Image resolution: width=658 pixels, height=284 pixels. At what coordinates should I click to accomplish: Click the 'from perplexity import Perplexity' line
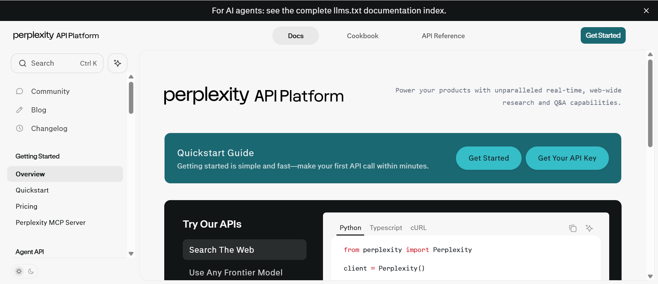408,250
